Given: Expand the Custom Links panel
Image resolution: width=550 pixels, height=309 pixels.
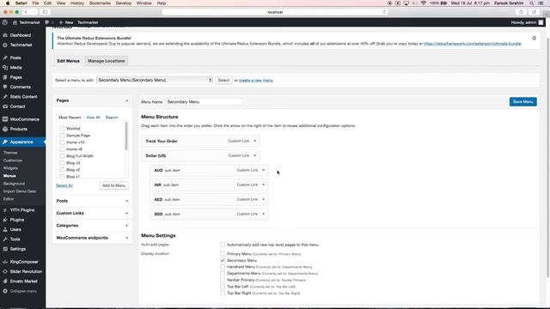Looking at the screenshot, I should 126,214.
